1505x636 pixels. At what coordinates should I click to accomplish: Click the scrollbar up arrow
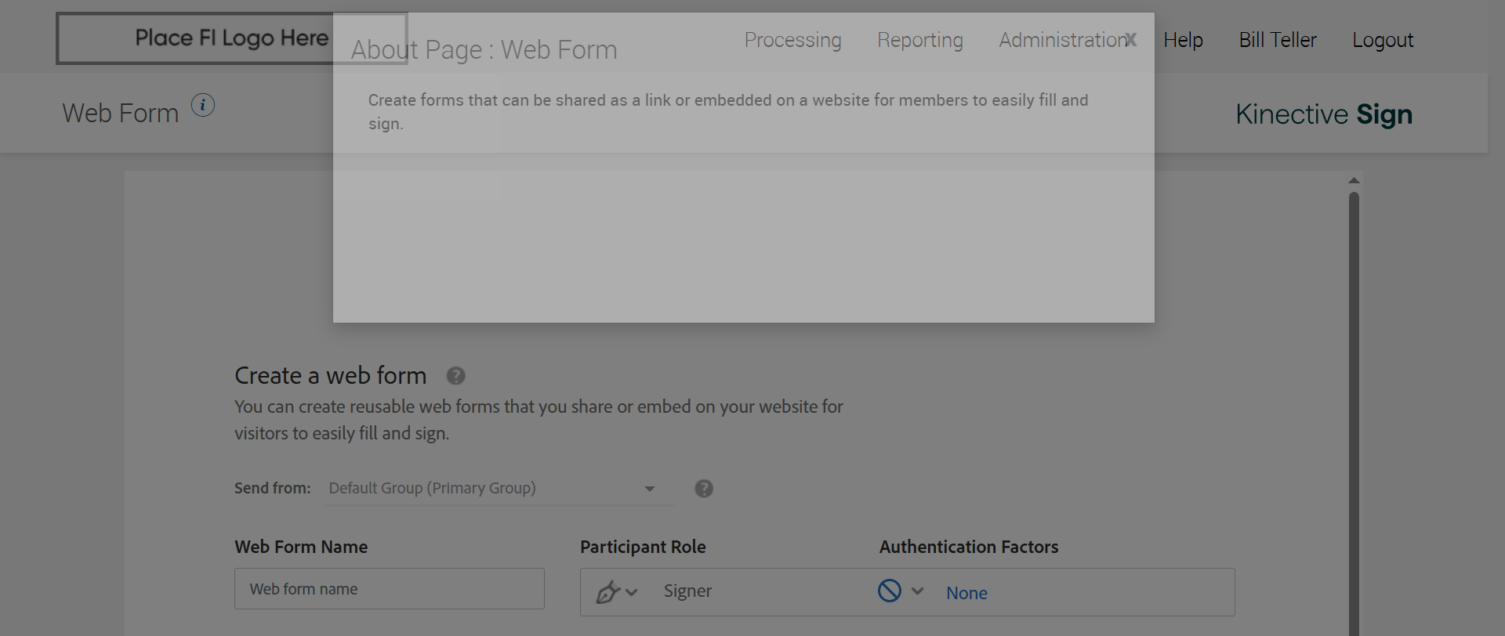(1354, 181)
